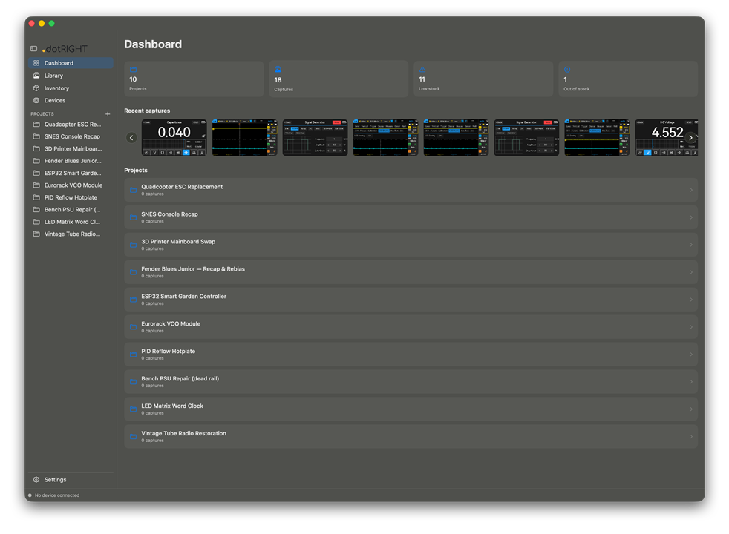Image resolution: width=729 pixels, height=534 pixels.
Task: Select 3D Printer Mainboard sidebar project
Action: 71,148
